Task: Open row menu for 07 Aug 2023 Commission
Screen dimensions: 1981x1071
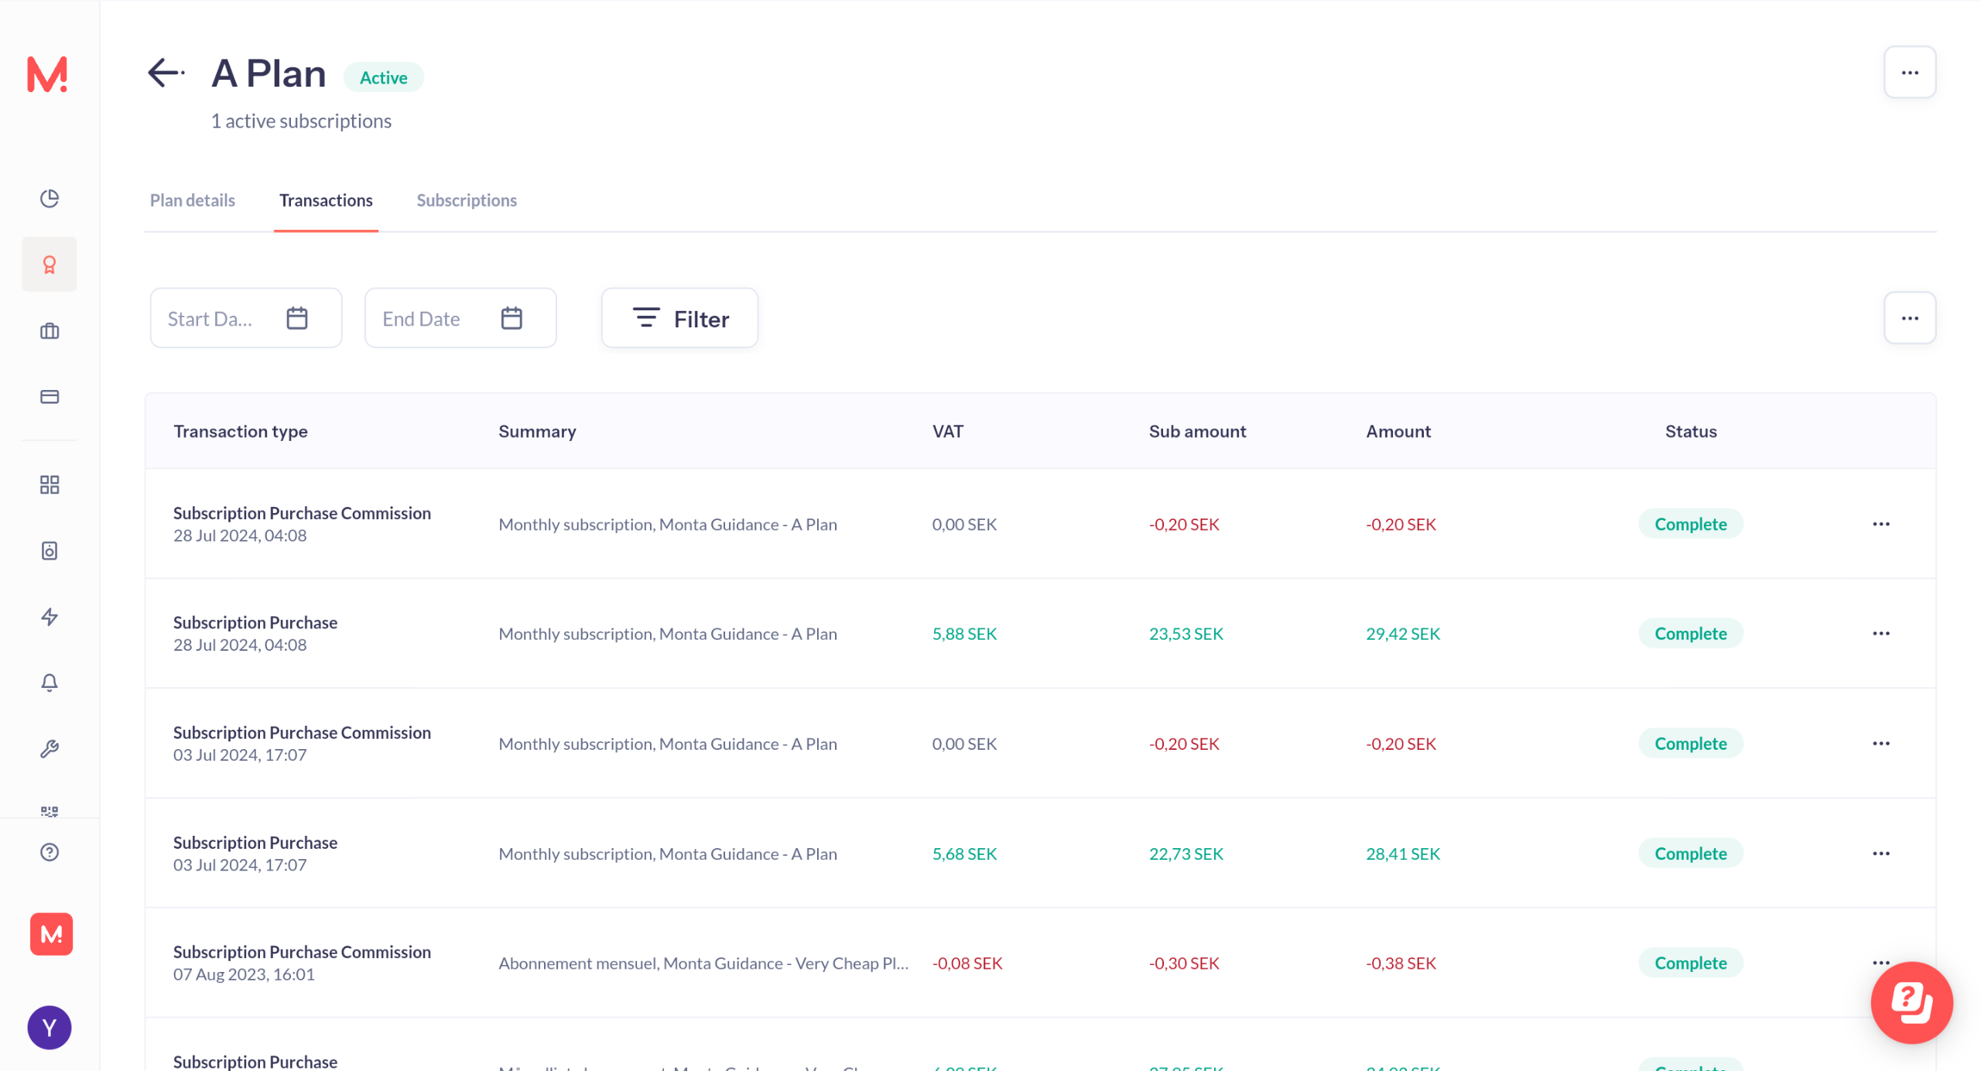Action: [x=1880, y=963]
